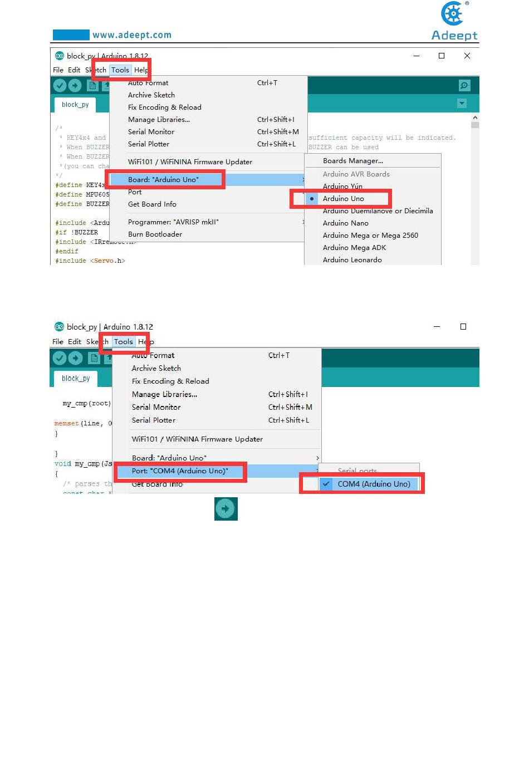Open WiFi101 / WiFiNINA Firmware Updater in lower menu
Viewport: 529px width, 784px height.
[x=217, y=439]
